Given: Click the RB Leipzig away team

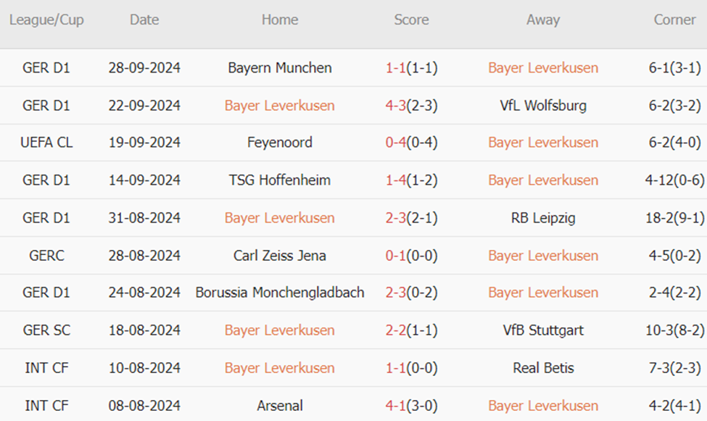Looking at the screenshot, I should [x=543, y=218].
